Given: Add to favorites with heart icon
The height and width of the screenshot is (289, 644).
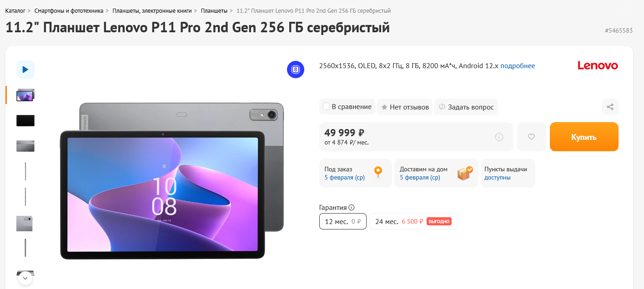Looking at the screenshot, I should click(x=531, y=136).
